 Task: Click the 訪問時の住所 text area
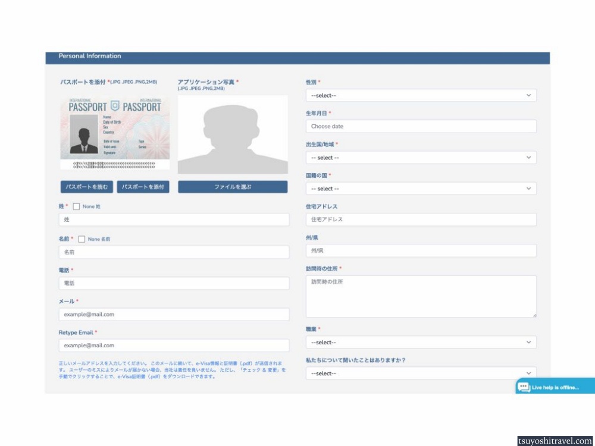click(x=421, y=296)
